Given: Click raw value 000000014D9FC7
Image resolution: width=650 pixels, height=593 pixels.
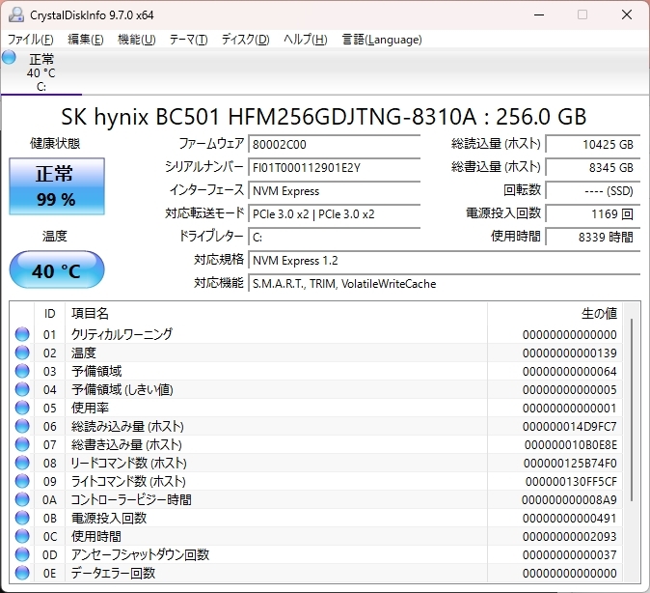Looking at the screenshot, I should tap(569, 427).
